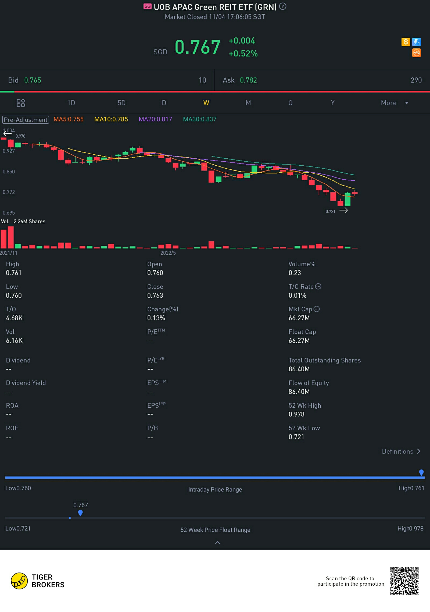Open the Definitions link
The width and height of the screenshot is (430, 612).
(401, 451)
